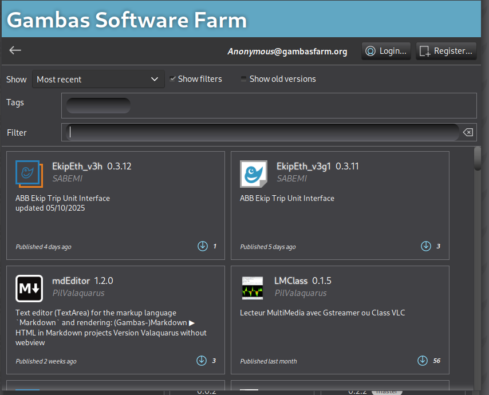Click the EkipEth_v3h application icon

pyautogui.click(x=29, y=174)
